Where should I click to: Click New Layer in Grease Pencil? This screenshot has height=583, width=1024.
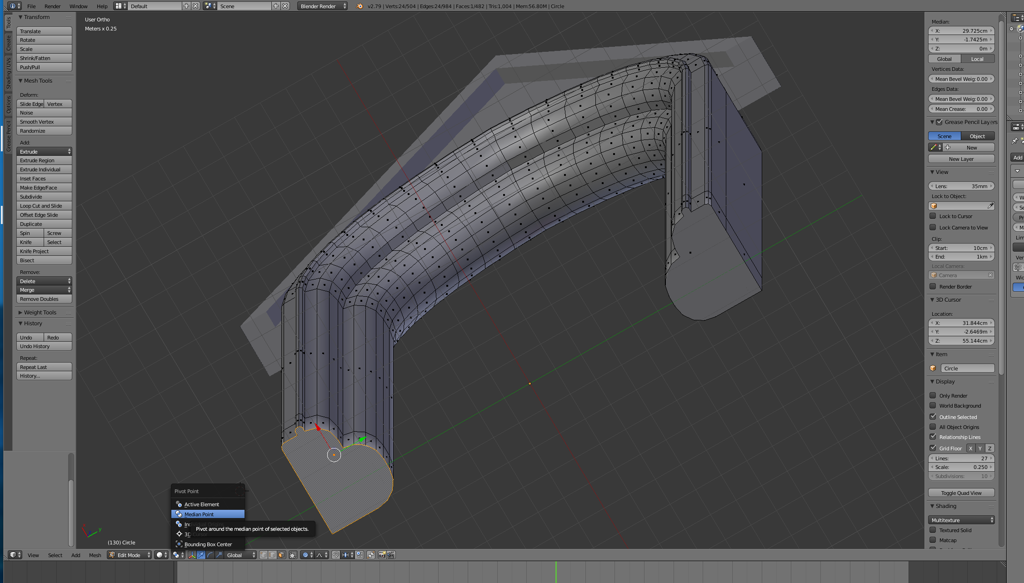tap(961, 159)
